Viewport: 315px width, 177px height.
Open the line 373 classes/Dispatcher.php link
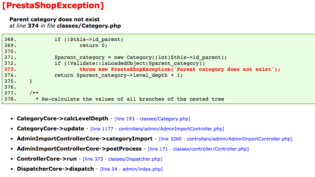point(123,159)
